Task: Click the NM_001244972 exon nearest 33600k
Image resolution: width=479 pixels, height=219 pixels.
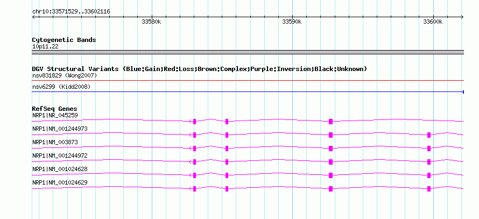Action: point(429,162)
